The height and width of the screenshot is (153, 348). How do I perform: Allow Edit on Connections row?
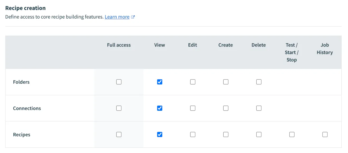(193, 108)
